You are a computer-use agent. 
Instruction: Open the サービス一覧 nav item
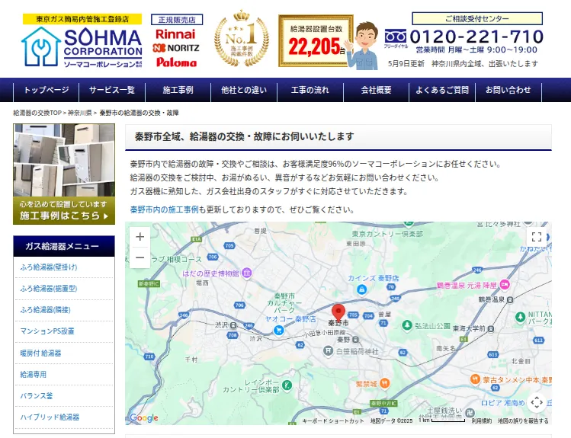point(112,90)
